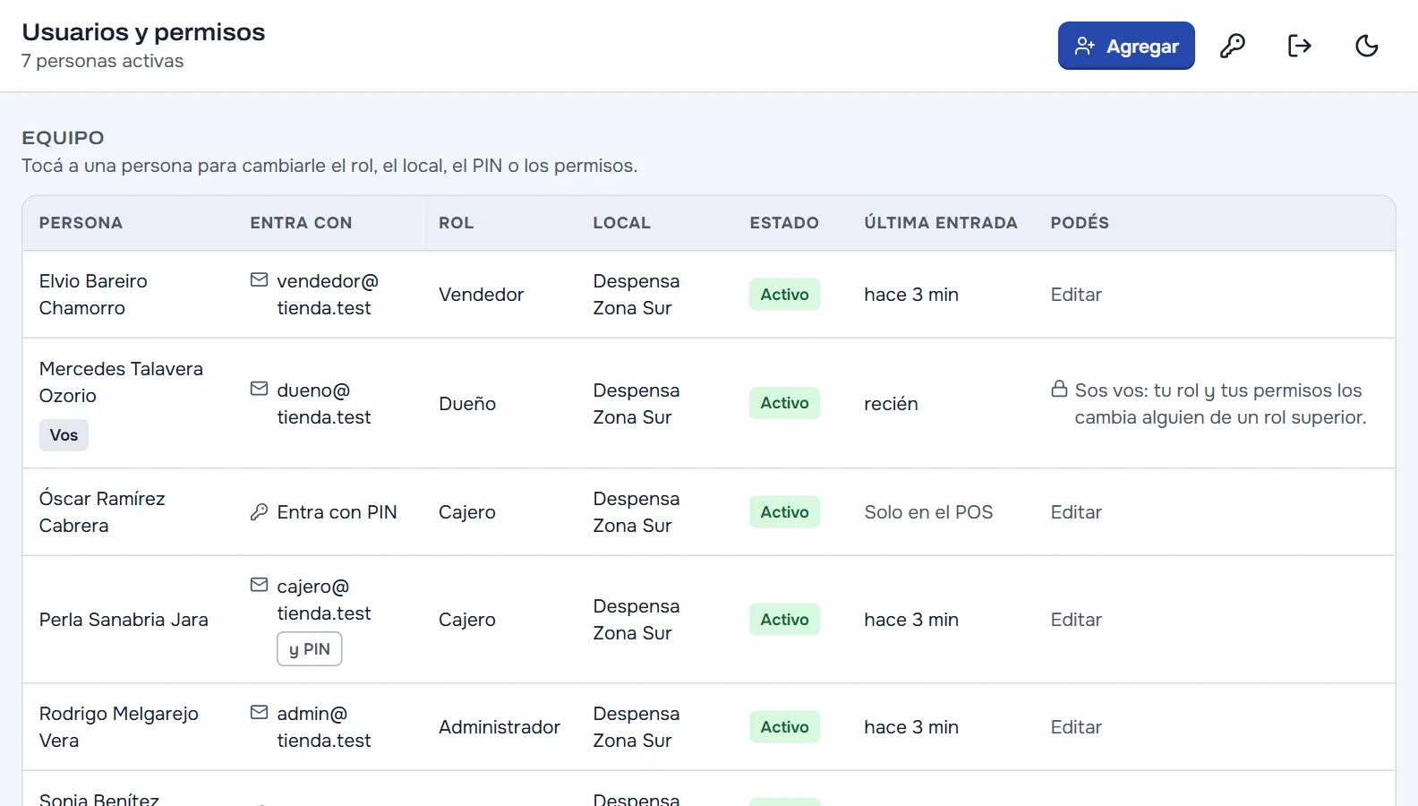Click the ENTRA CON column header
The height and width of the screenshot is (806, 1418).
point(301,223)
